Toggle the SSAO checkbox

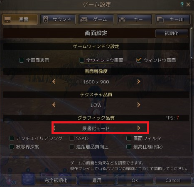point(72,138)
